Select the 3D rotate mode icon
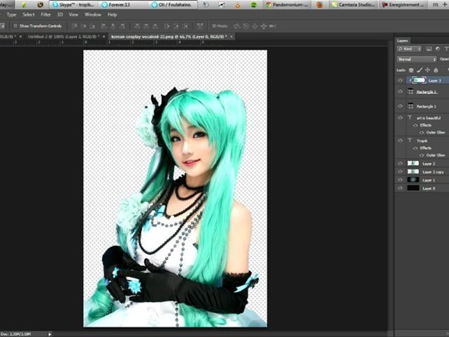This screenshot has height=337, width=449. click(237, 26)
